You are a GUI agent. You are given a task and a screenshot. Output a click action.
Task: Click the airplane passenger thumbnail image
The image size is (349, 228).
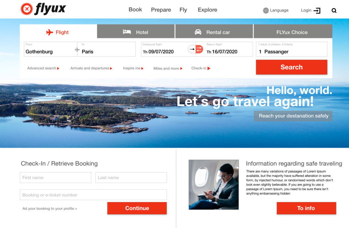click(214, 185)
